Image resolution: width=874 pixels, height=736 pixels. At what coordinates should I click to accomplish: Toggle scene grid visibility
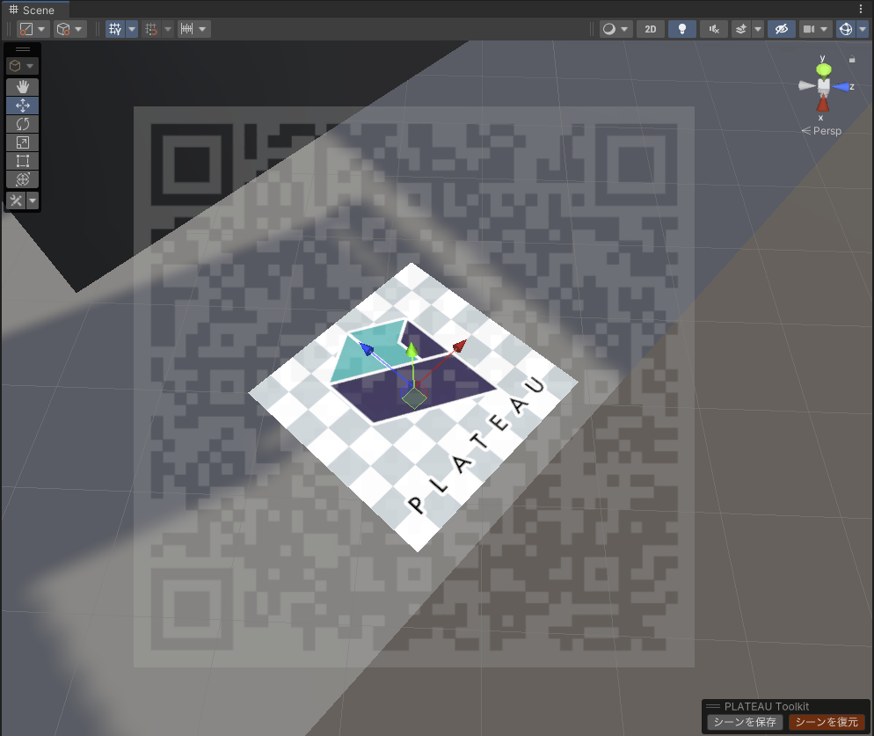pyautogui.click(x=115, y=29)
